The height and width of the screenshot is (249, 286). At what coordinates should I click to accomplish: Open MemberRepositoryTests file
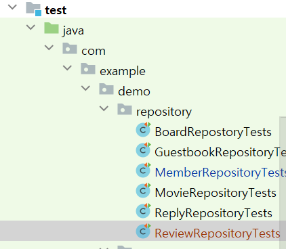point(220,173)
